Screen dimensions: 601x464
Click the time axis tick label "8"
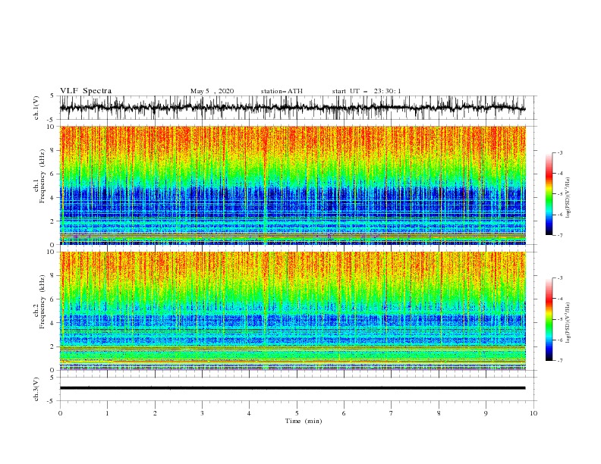click(x=439, y=413)
